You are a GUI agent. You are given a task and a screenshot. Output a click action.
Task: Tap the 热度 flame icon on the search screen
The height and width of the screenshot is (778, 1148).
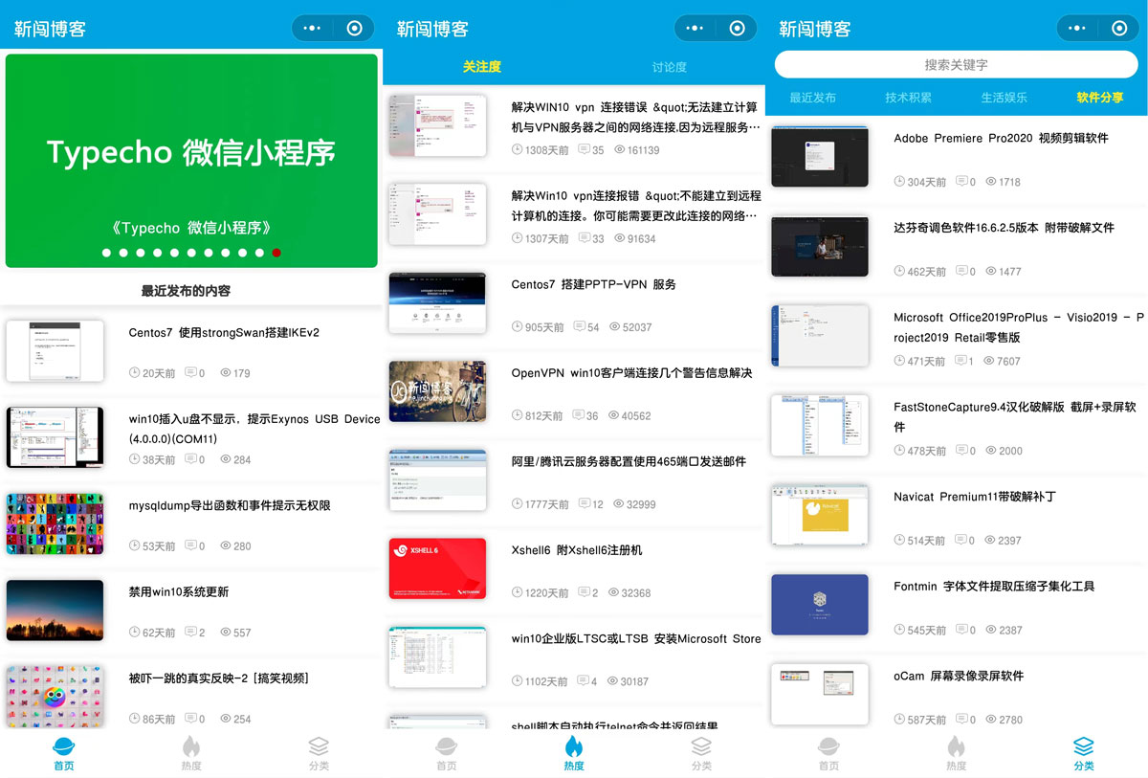click(x=957, y=746)
